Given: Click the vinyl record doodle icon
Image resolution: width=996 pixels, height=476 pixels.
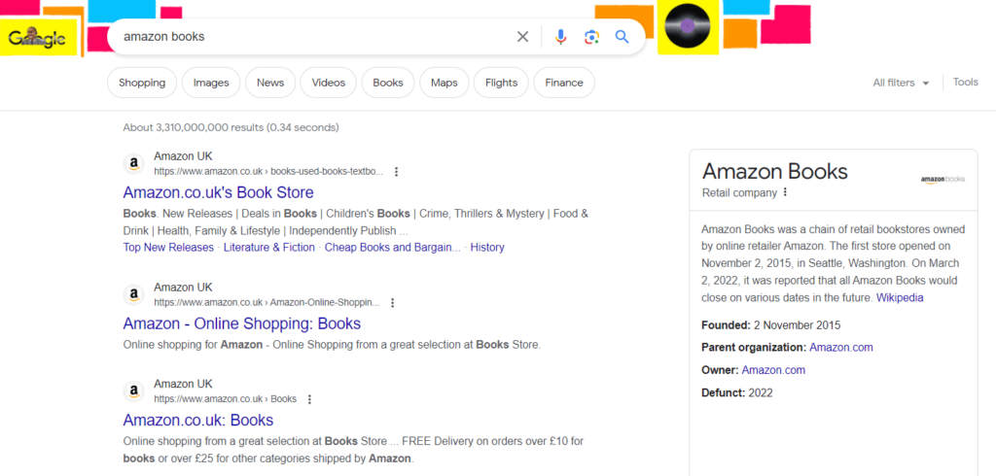Looking at the screenshot, I should coord(687,26).
